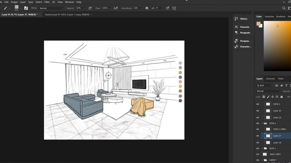
Task: Click the Flow 100% value field
Action: coord(105,8)
